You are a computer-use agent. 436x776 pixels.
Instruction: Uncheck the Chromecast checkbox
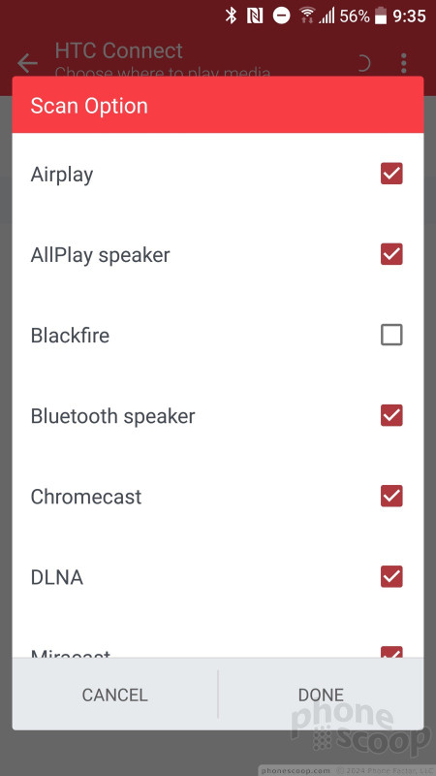click(391, 497)
